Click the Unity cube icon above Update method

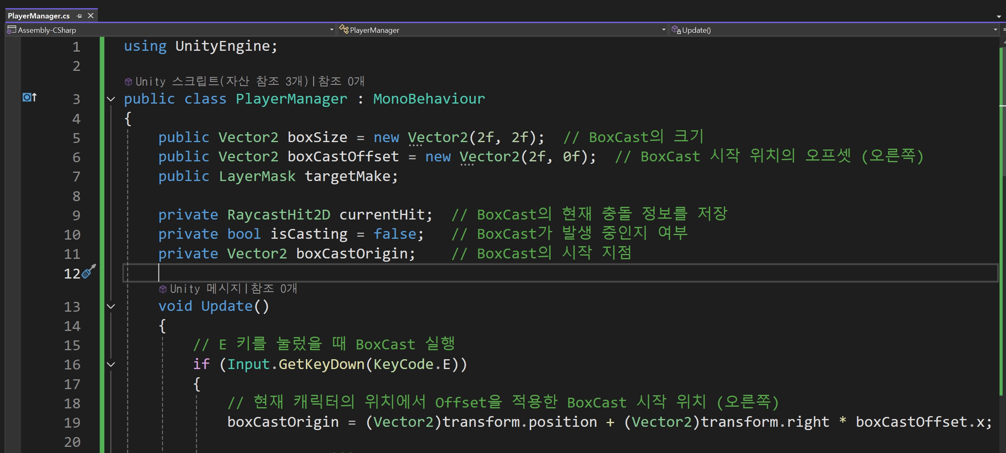click(x=163, y=289)
